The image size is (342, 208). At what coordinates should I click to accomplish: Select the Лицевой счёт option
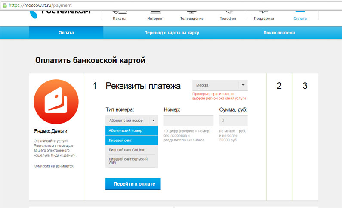131,140
